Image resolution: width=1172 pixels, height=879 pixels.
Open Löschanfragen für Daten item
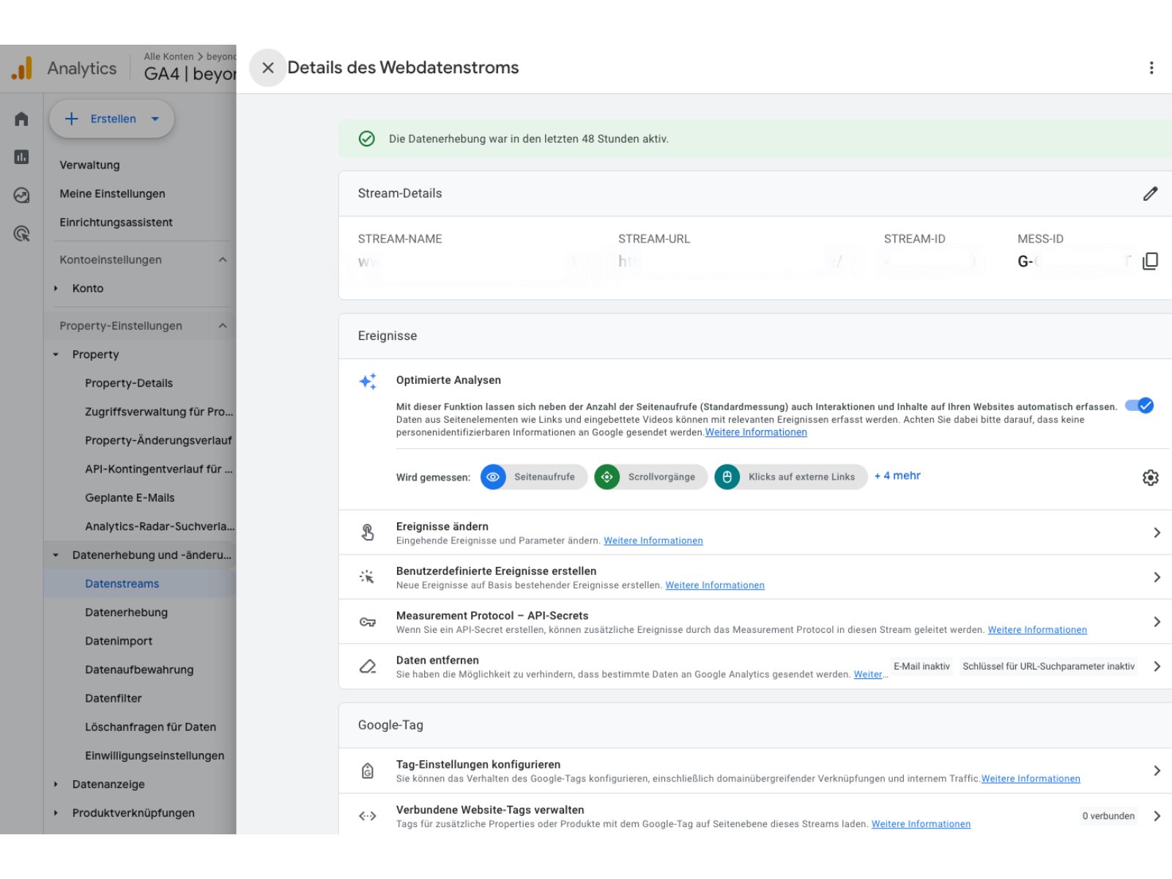click(150, 727)
